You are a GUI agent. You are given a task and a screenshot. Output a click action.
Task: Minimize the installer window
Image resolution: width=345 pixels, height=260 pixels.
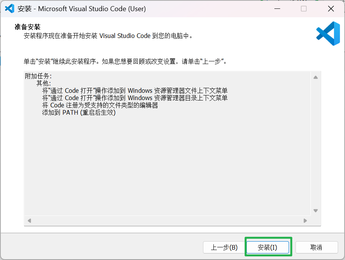point(277,8)
